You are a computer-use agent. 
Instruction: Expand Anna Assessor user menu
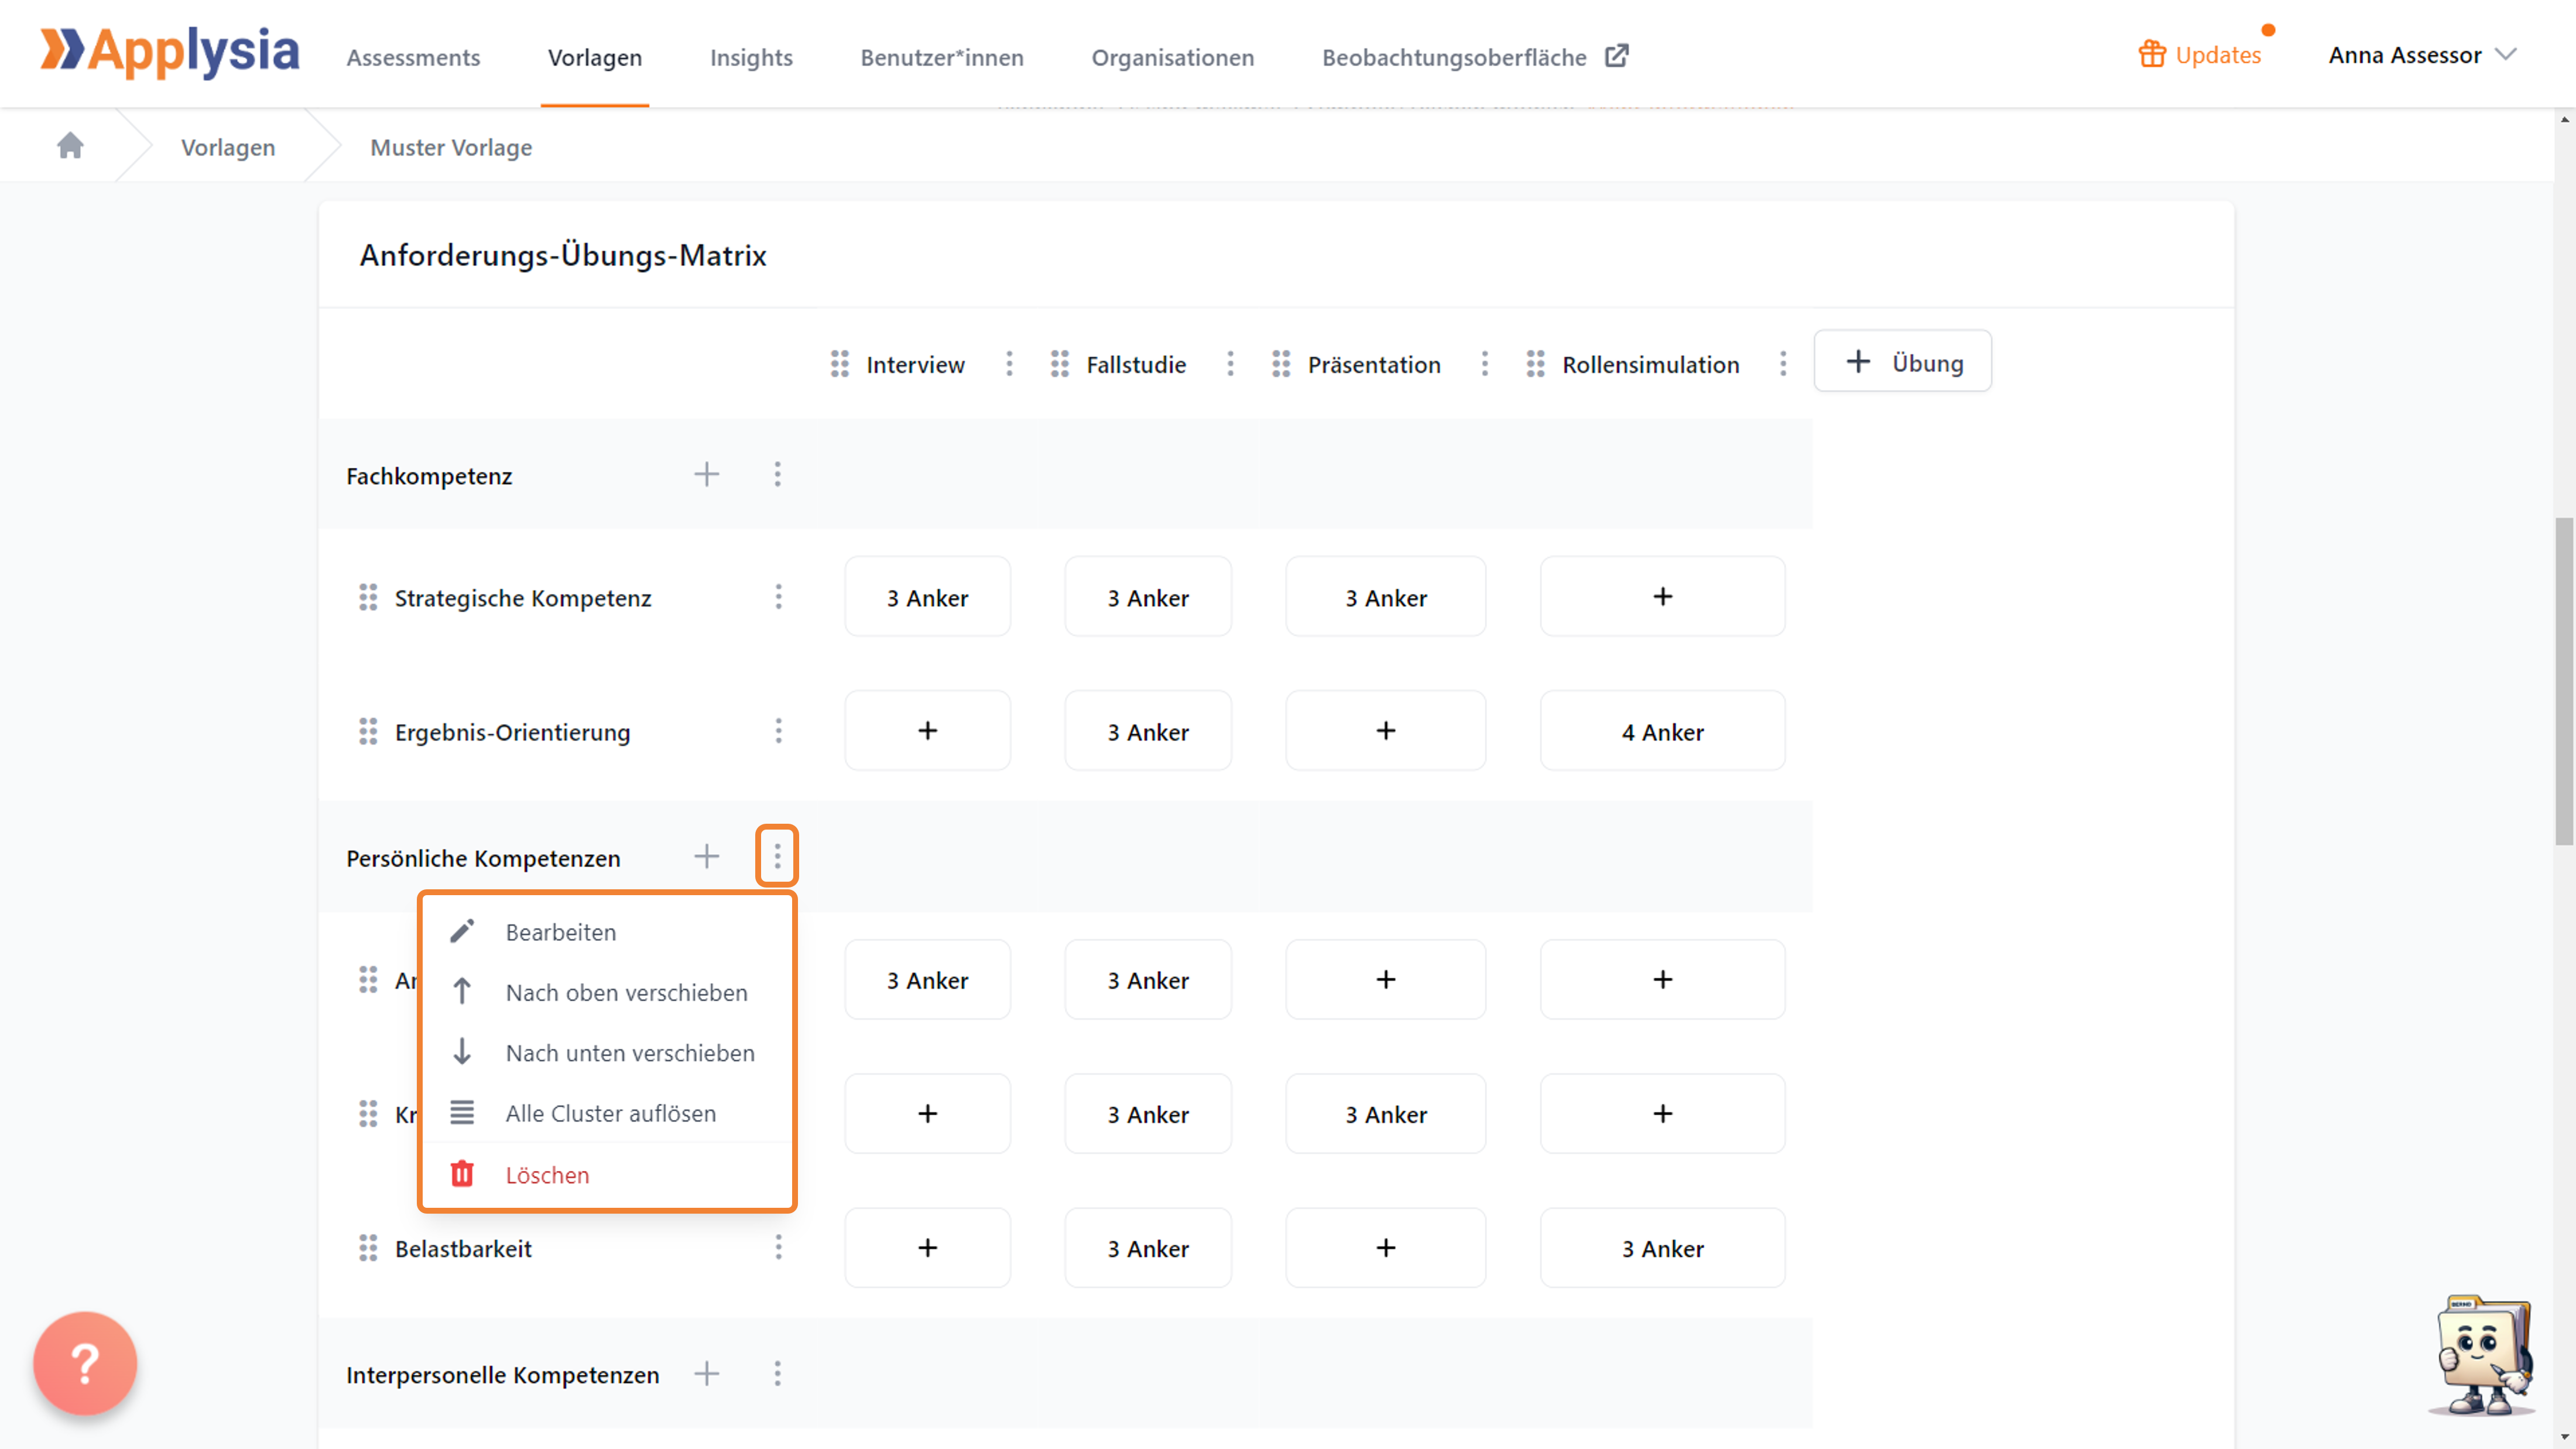[x=2422, y=55]
